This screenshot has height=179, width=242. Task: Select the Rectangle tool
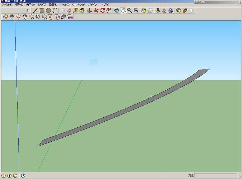click(42, 10)
